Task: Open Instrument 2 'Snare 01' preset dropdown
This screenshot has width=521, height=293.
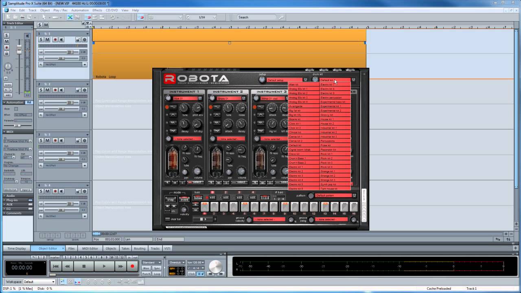Action: pos(244,98)
